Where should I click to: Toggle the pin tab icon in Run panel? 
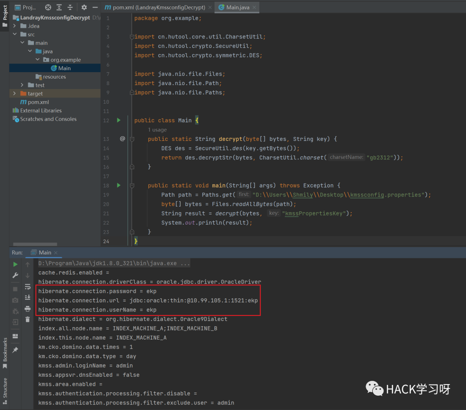click(16, 350)
